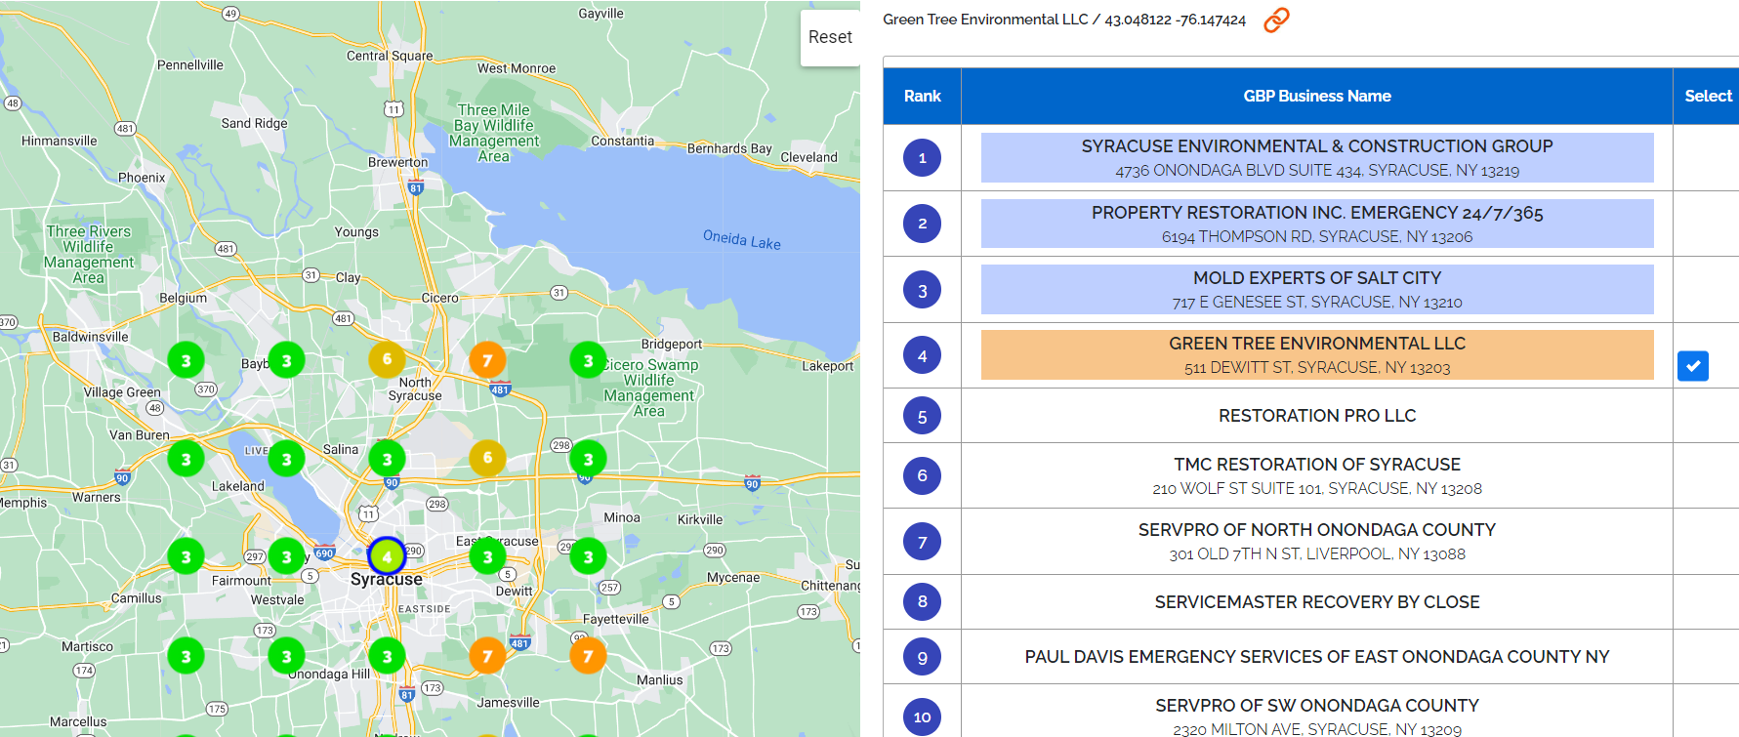This screenshot has width=1739, height=737.
Task: Click the Central Square label on the map
Action: [390, 56]
